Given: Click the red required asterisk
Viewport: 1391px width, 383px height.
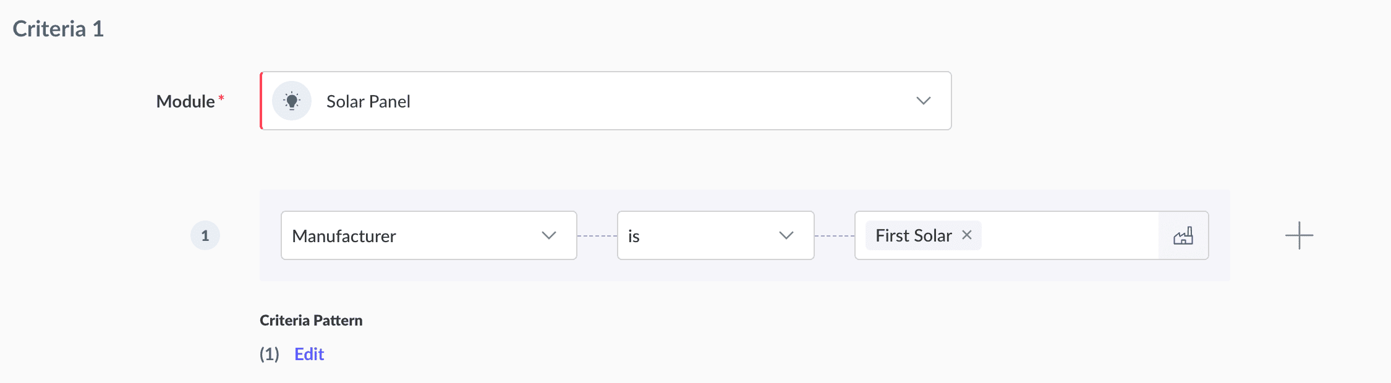Looking at the screenshot, I should 221,98.
